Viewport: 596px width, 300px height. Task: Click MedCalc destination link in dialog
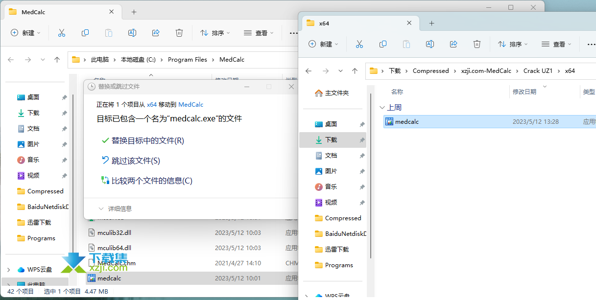tap(191, 104)
